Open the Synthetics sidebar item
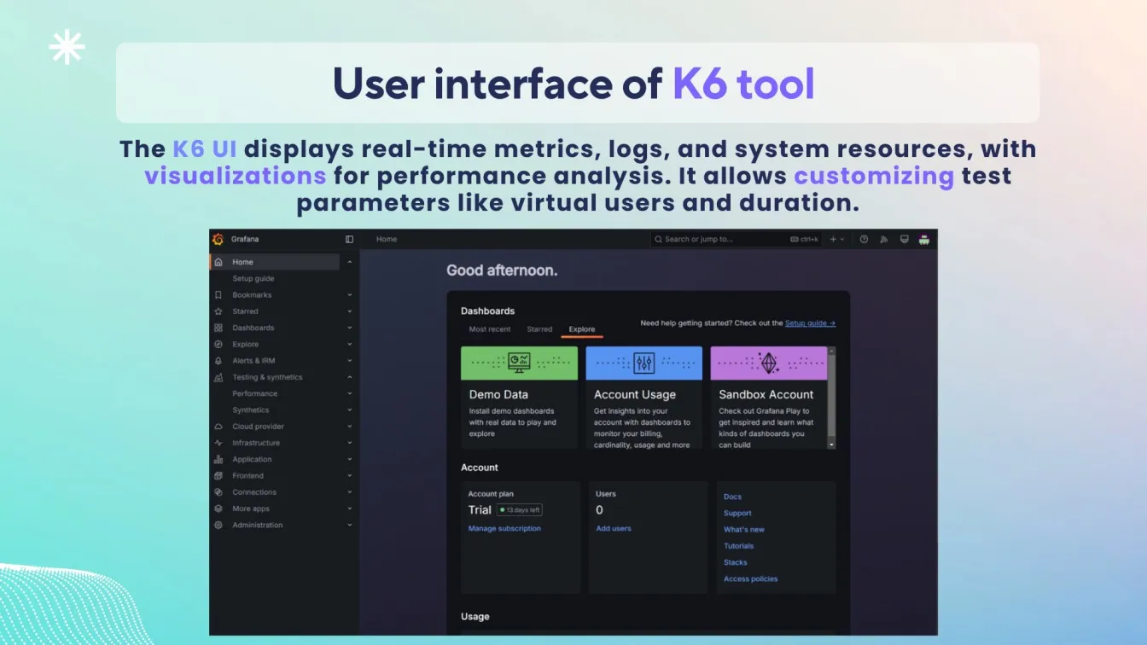1147x645 pixels. (251, 410)
